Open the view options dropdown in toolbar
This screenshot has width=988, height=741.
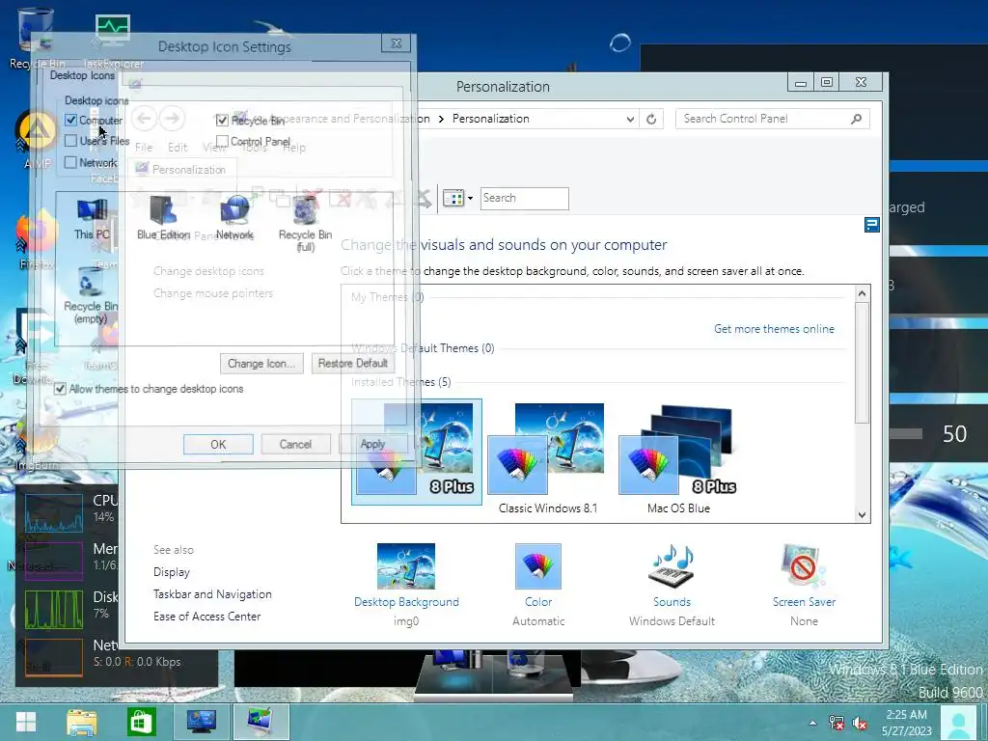pos(470,199)
